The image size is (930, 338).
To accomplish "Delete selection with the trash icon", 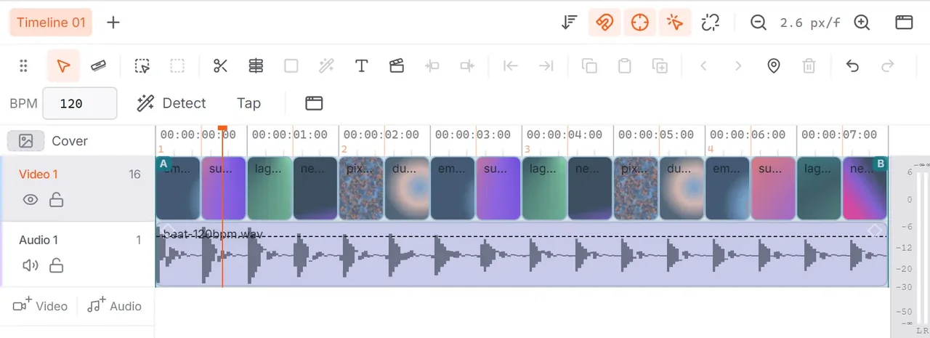I will click(x=809, y=66).
